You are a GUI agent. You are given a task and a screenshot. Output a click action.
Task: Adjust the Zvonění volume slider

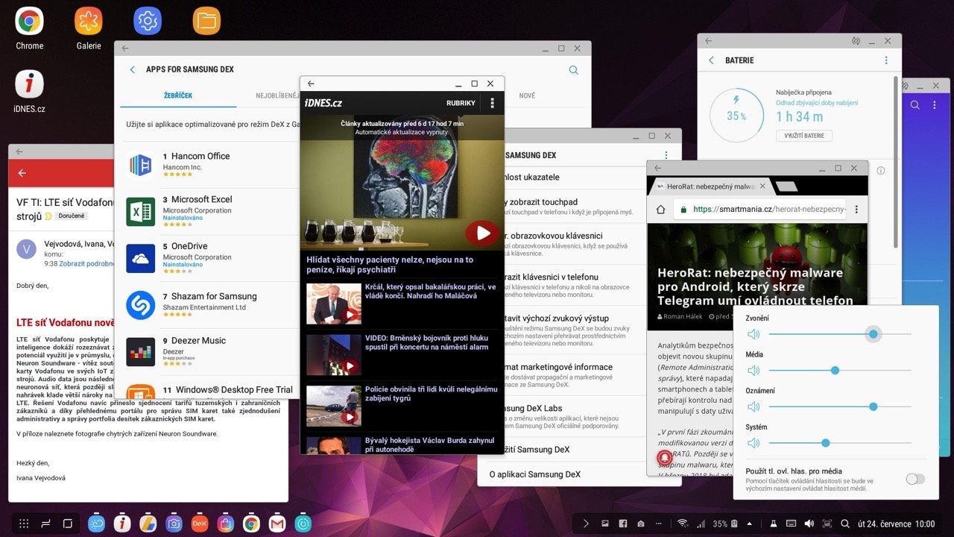tap(839, 334)
